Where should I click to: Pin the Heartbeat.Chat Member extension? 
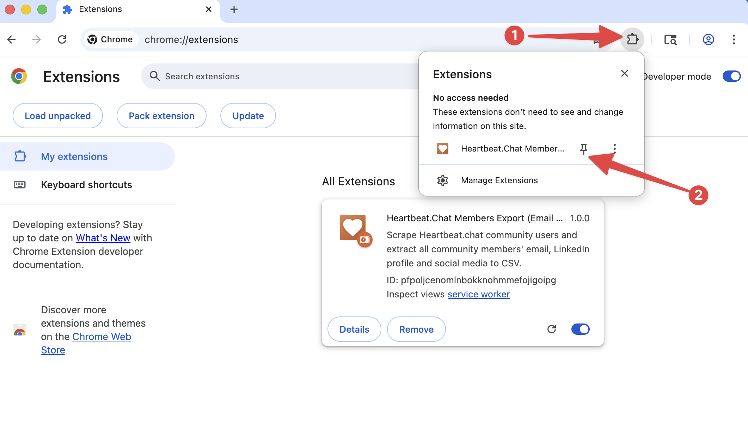584,149
